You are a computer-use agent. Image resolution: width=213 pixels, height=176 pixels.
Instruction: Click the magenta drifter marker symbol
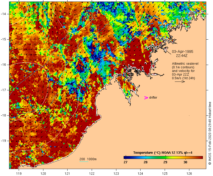click(x=146, y=98)
